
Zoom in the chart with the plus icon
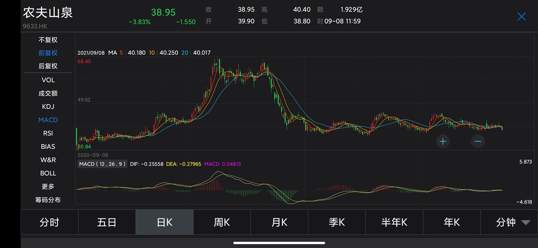443,141
